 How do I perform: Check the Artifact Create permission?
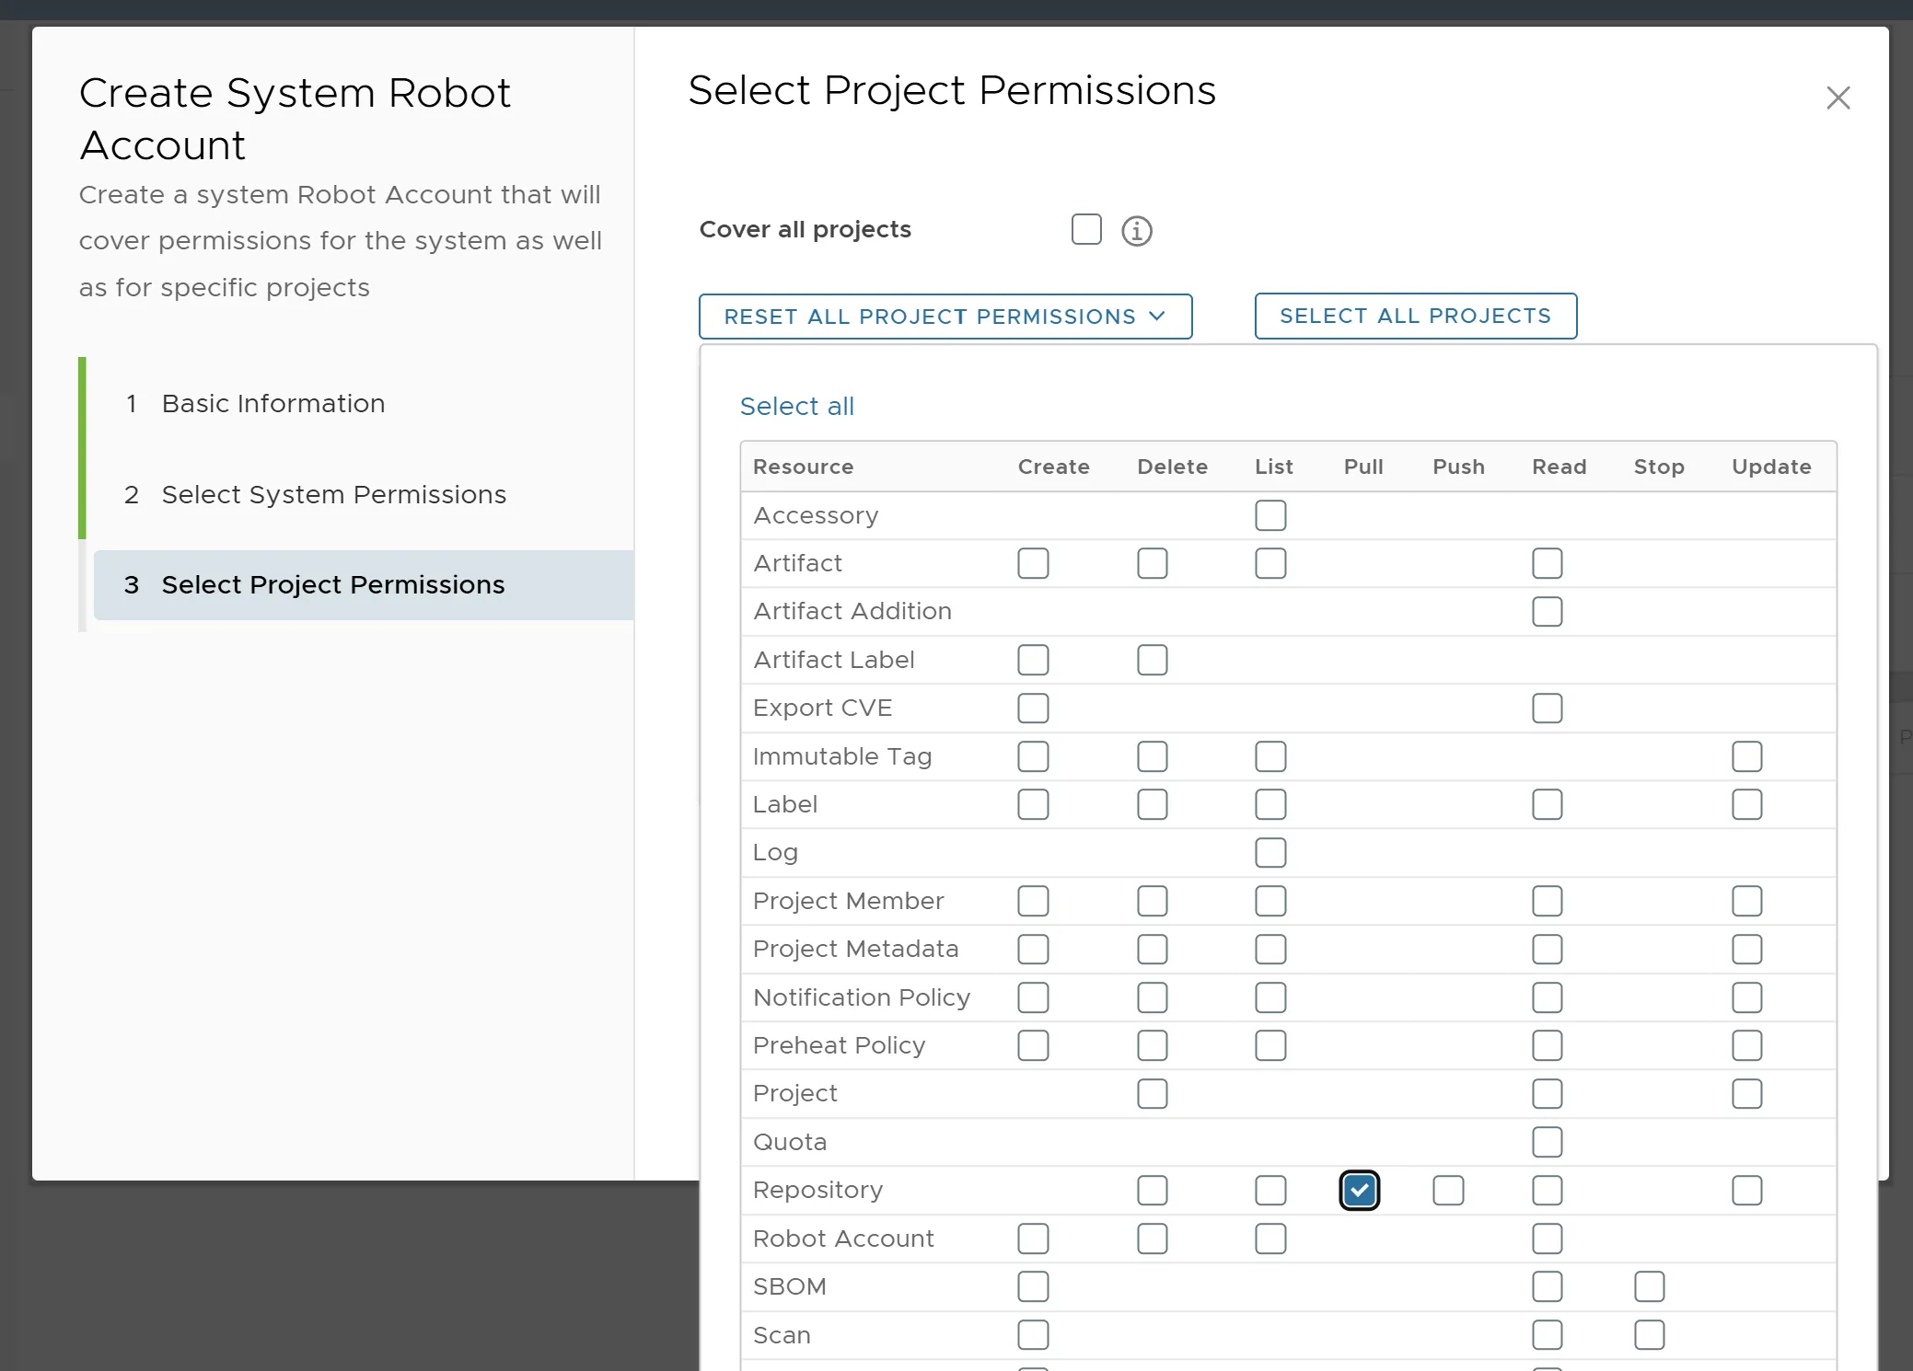[1033, 563]
